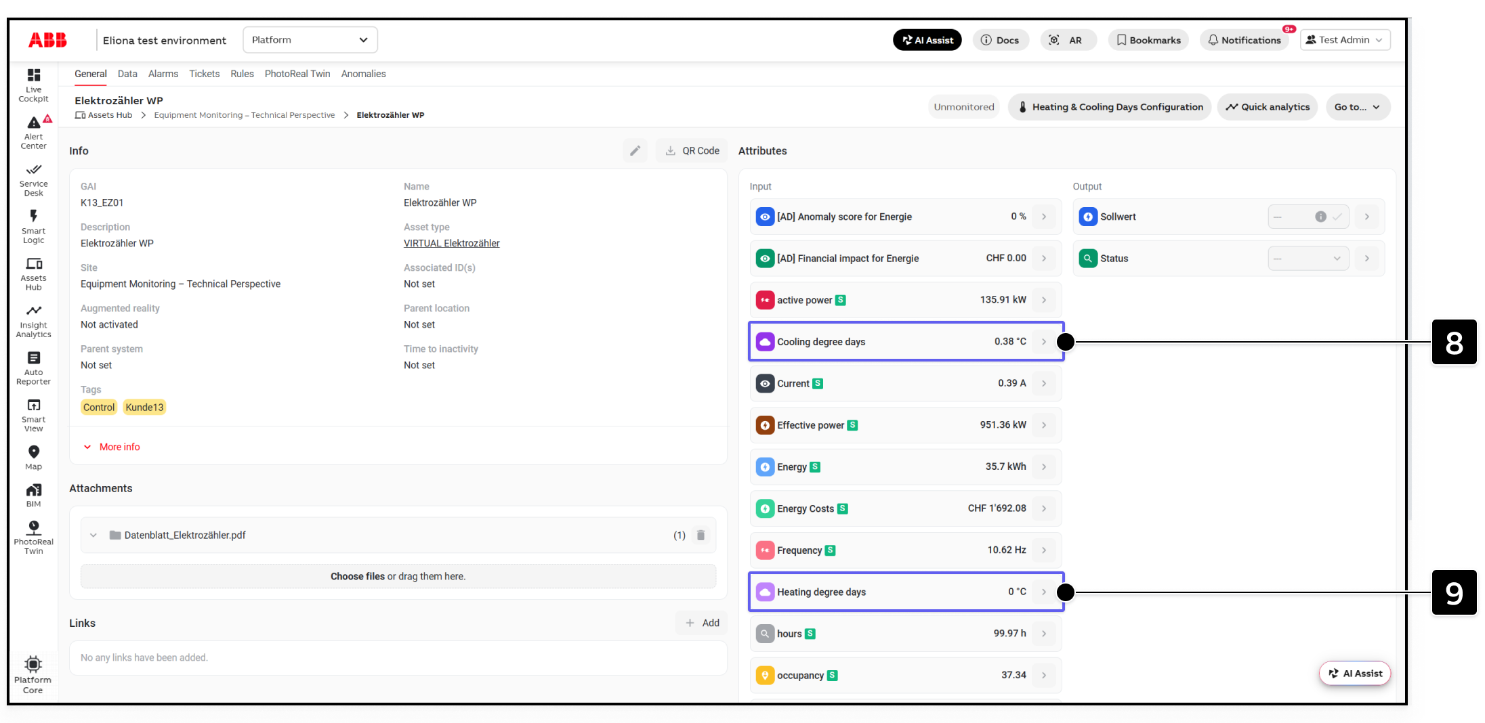
Task: Switch to the Anomalies tab
Action: [364, 74]
